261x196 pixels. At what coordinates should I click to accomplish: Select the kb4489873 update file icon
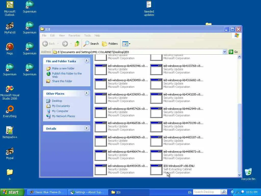coord(156,155)
